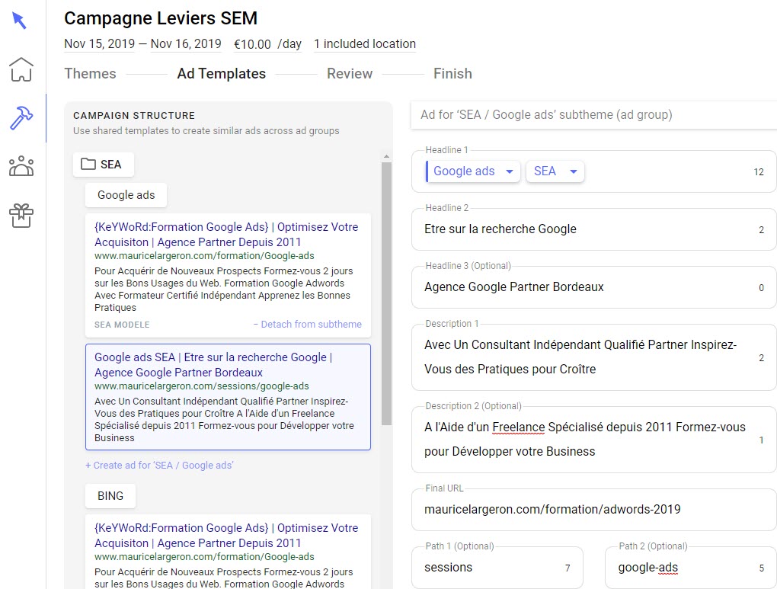Click the www.mauricelargeron.com/sessions/google-ads URL
Screen dimensions: 777x589
click(202, 386)
